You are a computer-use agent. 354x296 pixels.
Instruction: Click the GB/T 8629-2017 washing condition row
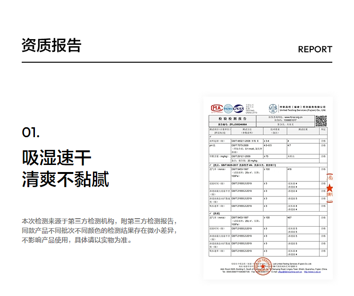click(268, 165)
